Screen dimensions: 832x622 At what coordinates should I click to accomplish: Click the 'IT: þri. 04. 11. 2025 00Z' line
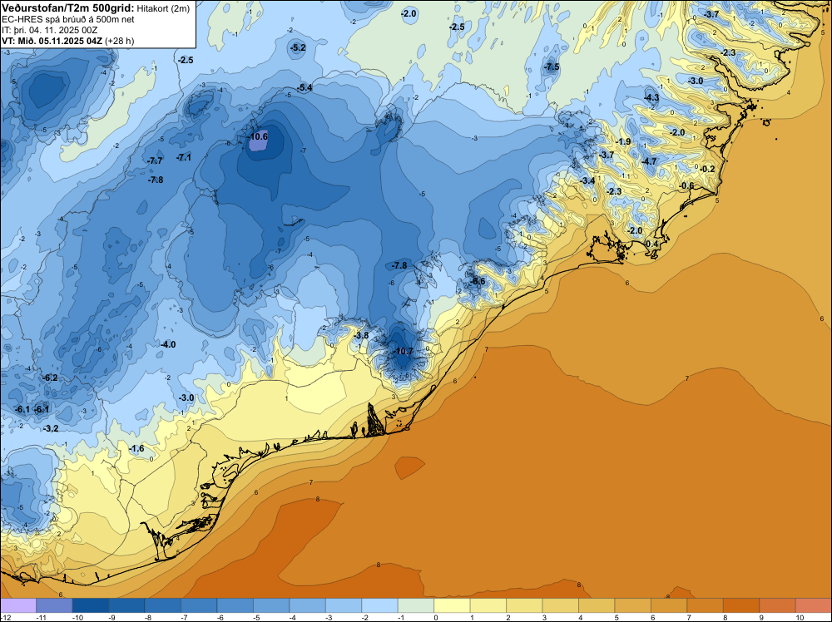tap(50, 30)
